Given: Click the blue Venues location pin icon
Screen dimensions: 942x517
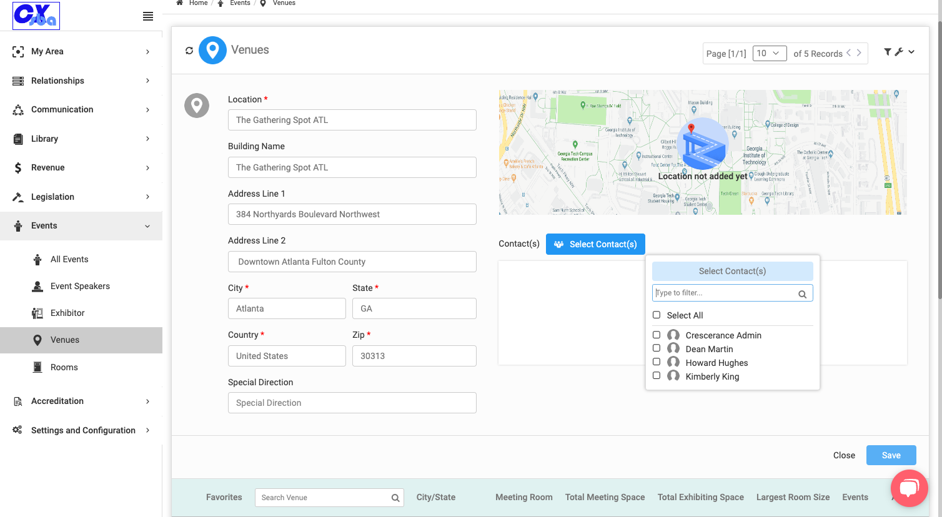Looking at the screenshot, I should click(212, 50).
